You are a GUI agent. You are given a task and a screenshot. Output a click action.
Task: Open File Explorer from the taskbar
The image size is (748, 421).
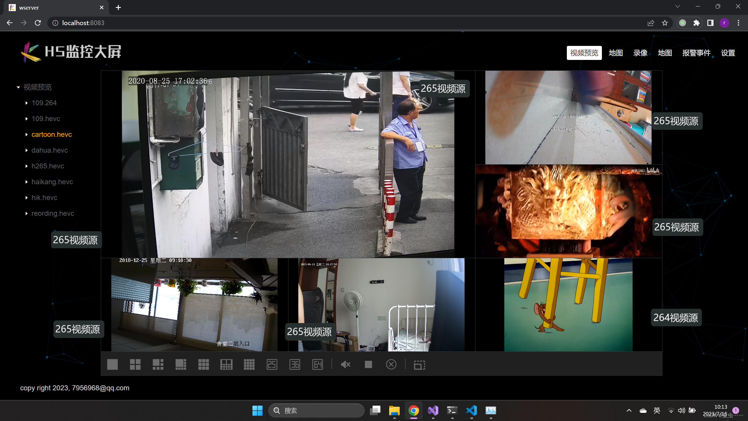[x=394, y=410]
